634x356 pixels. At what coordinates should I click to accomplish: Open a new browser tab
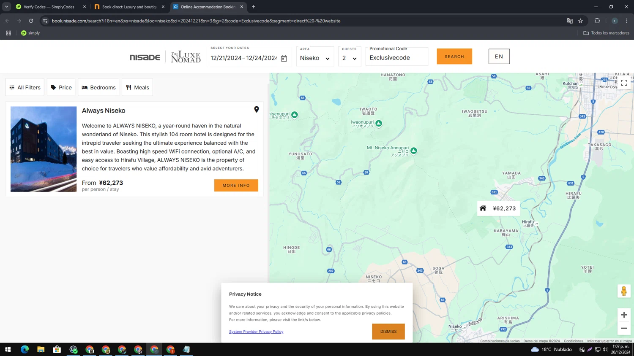click(254, 7)
